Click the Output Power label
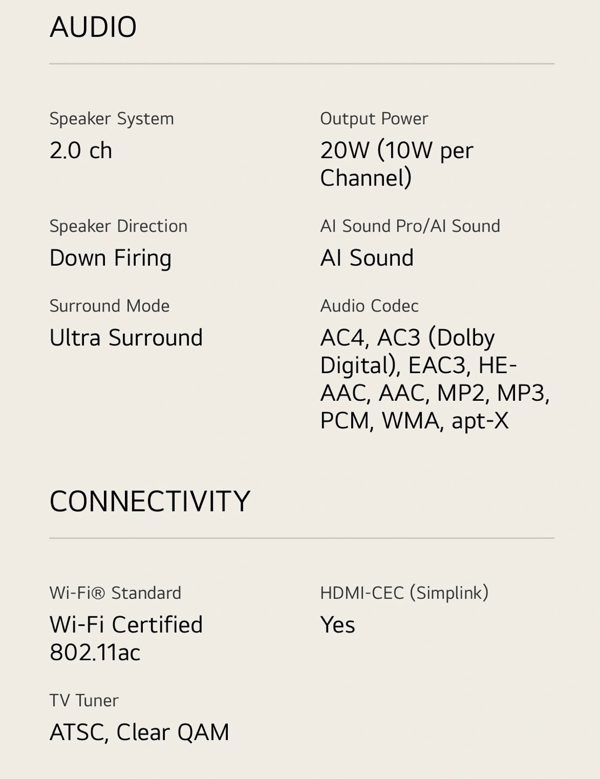Image resolution: width=600 pixels, height=779 pixels. (374, 118)
